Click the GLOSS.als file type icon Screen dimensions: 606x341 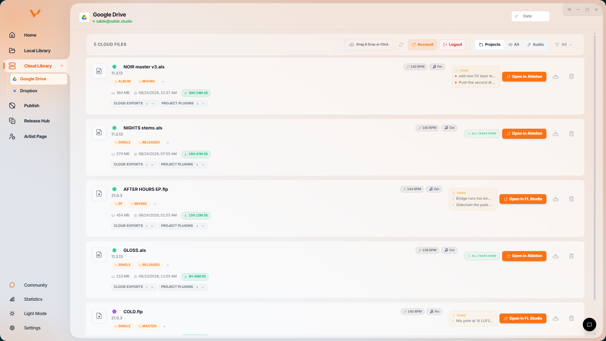pos(99,255)
